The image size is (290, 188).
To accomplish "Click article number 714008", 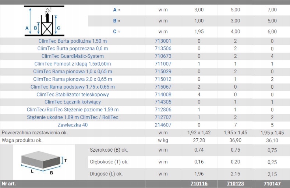I will click(163, 95).
